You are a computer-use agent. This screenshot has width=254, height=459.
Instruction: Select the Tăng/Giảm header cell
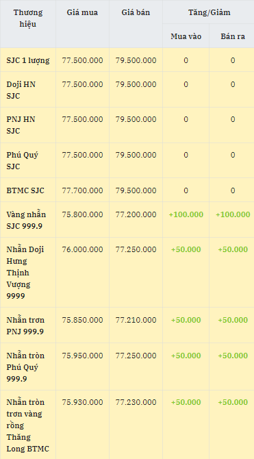coord(209,12)
